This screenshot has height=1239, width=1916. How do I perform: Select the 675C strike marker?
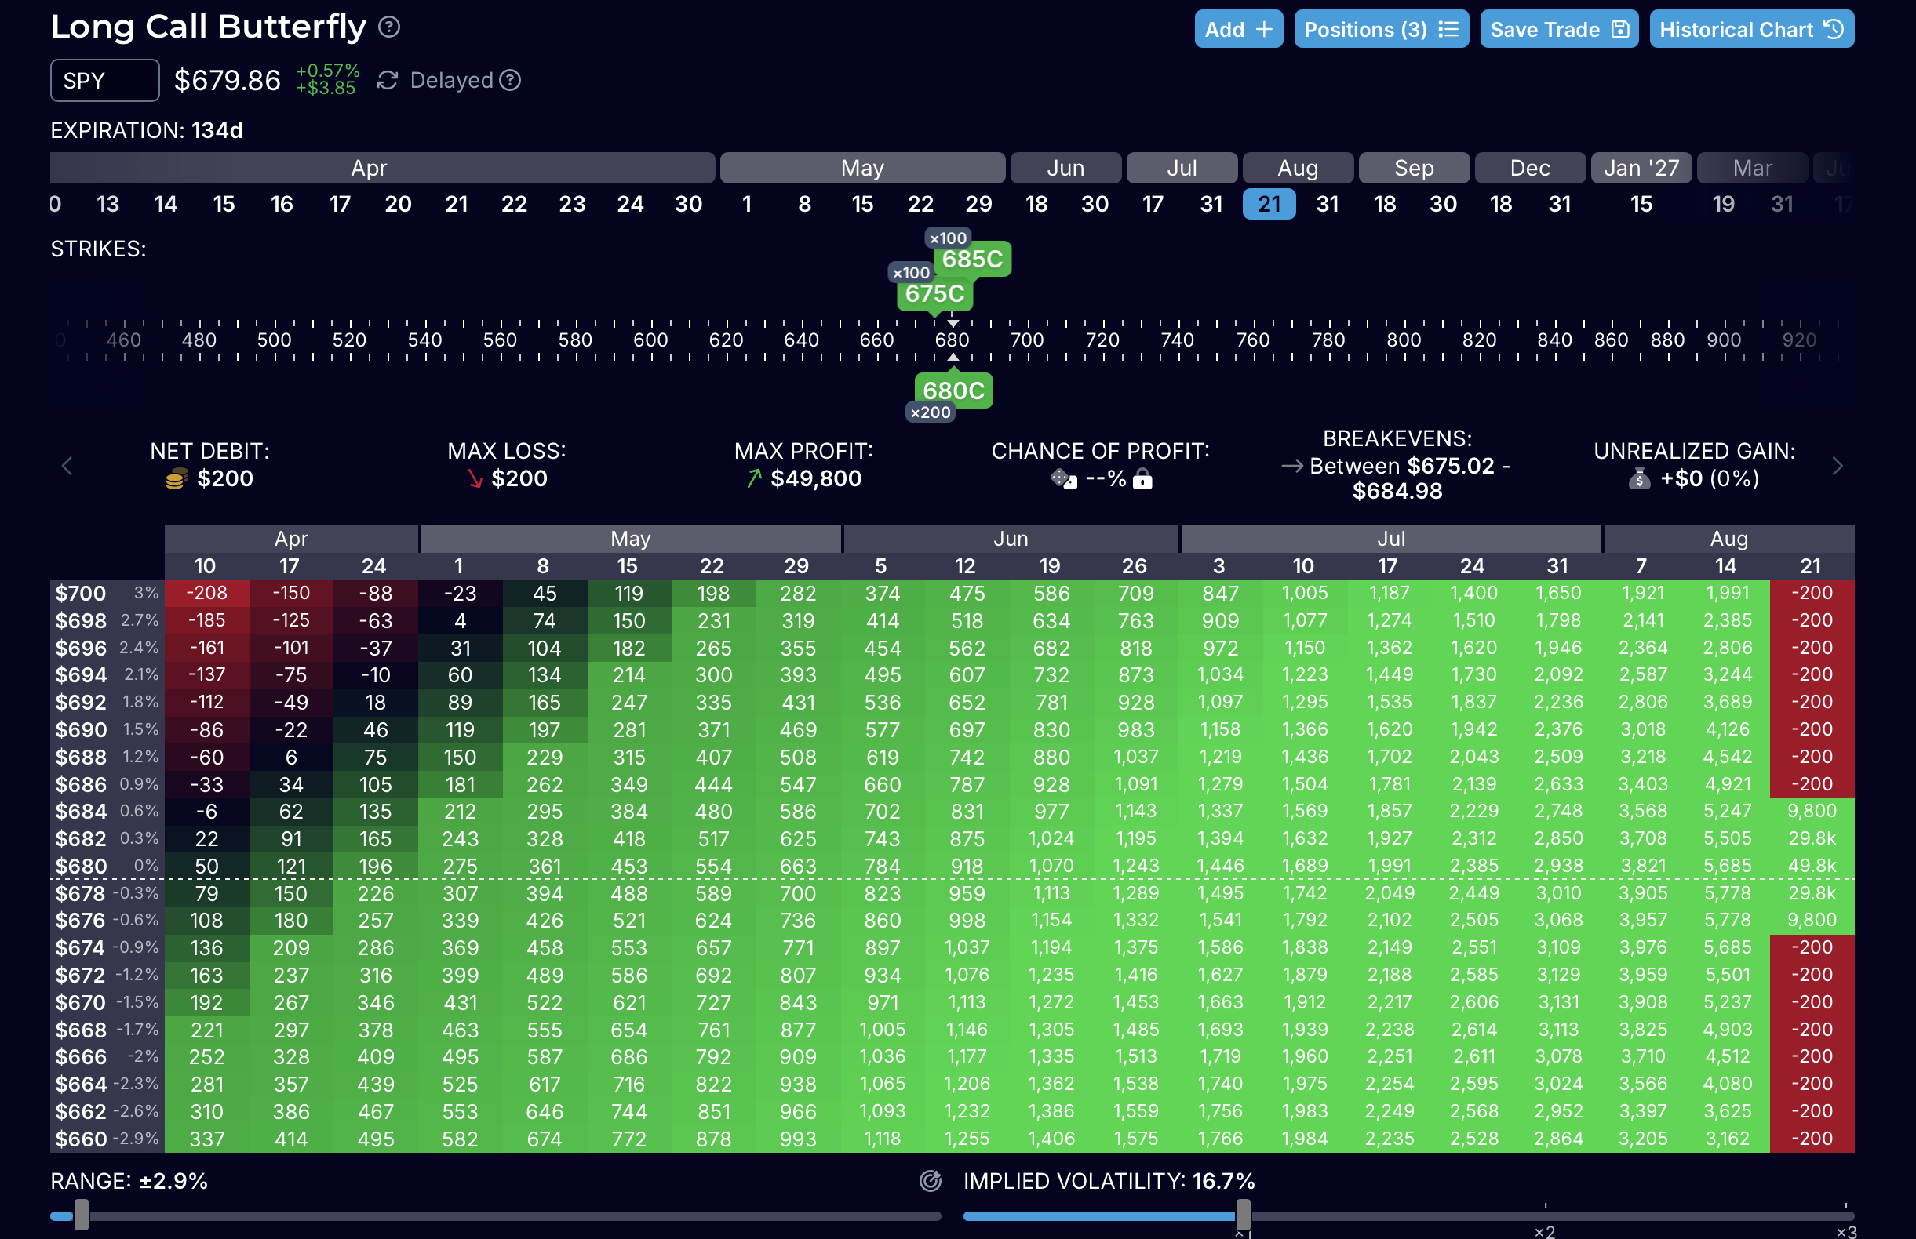(934, 293)
